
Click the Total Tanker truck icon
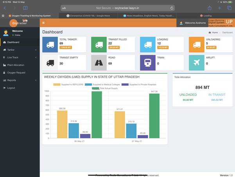click(50, 45)
